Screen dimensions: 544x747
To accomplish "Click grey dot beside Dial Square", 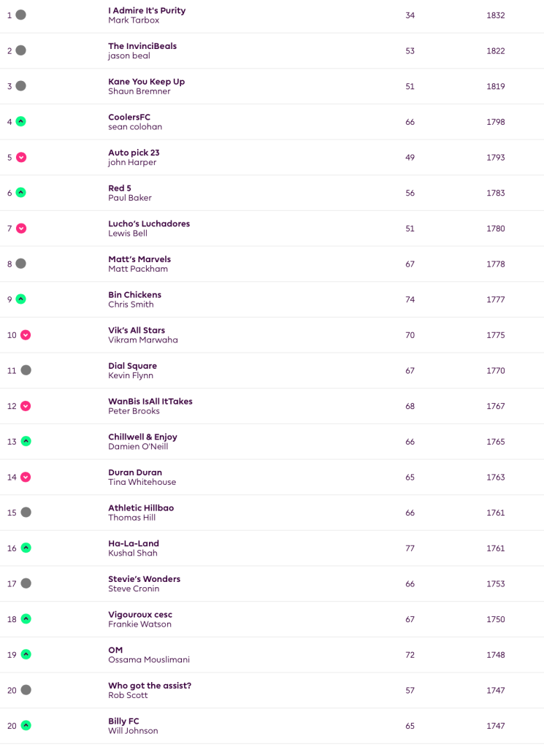I will (x=26, y=370).
